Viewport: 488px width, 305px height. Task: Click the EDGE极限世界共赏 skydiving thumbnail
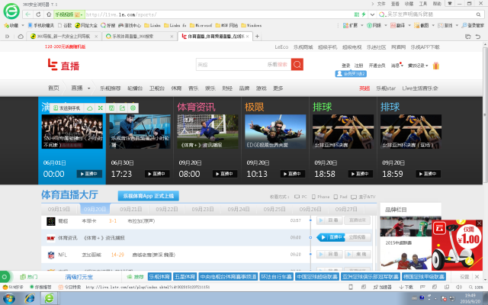(275, 131)
